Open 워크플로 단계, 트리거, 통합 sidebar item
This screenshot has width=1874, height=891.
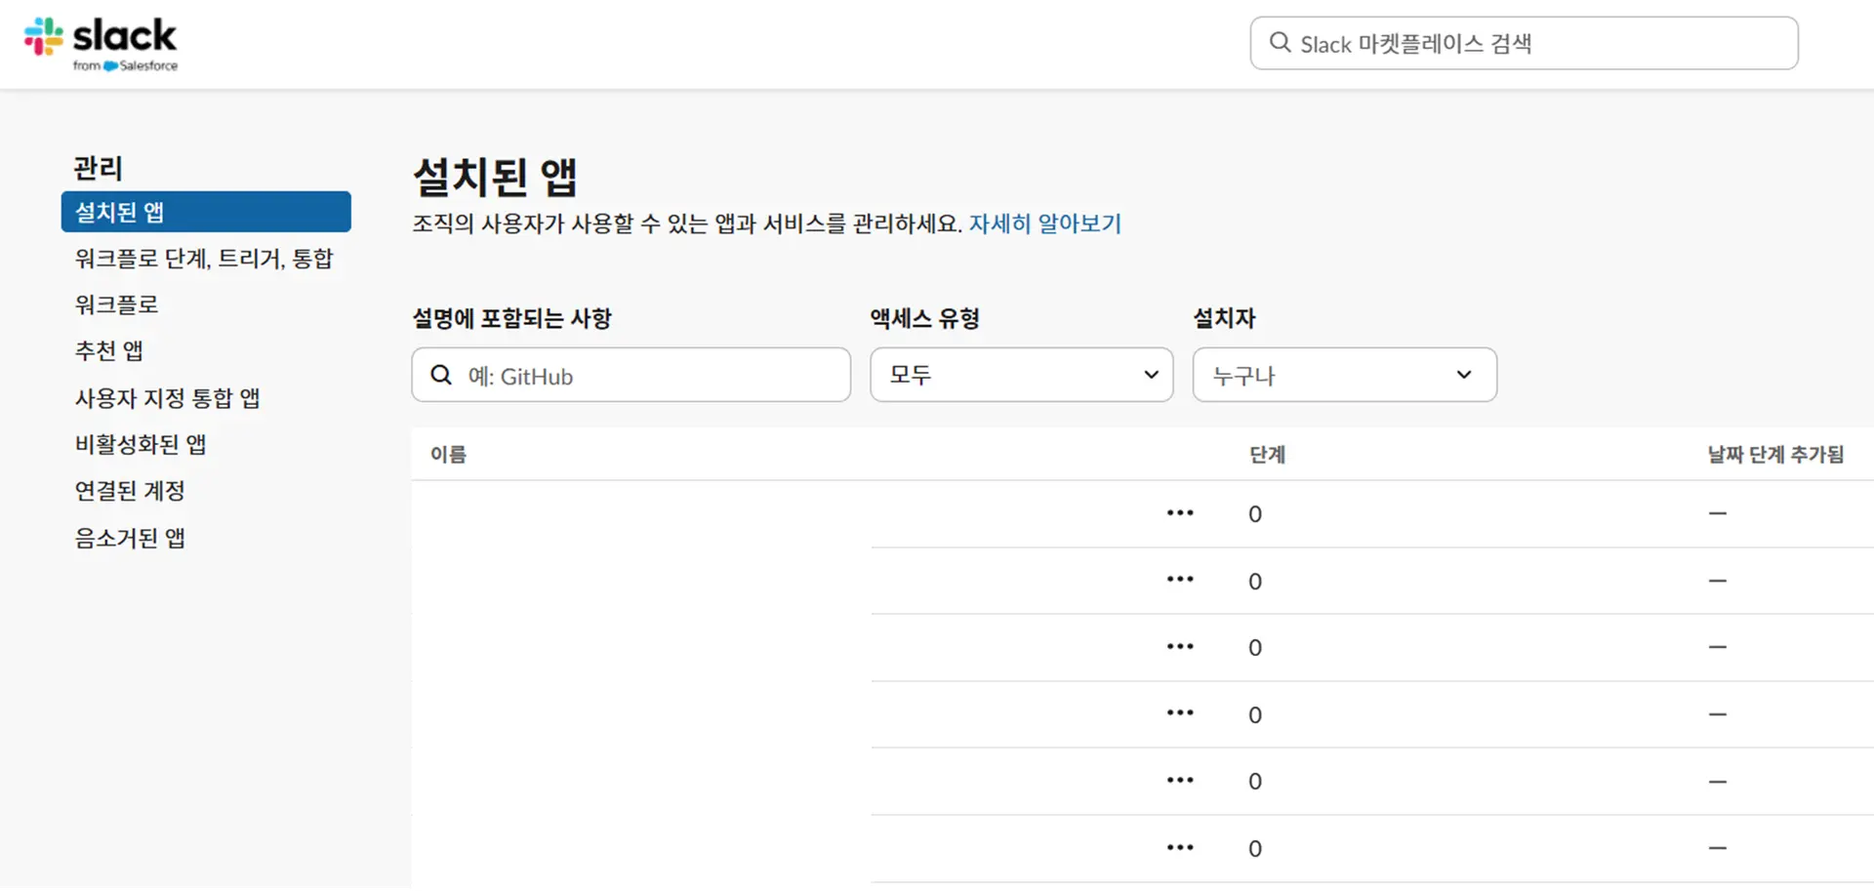(x=204, y=259)
